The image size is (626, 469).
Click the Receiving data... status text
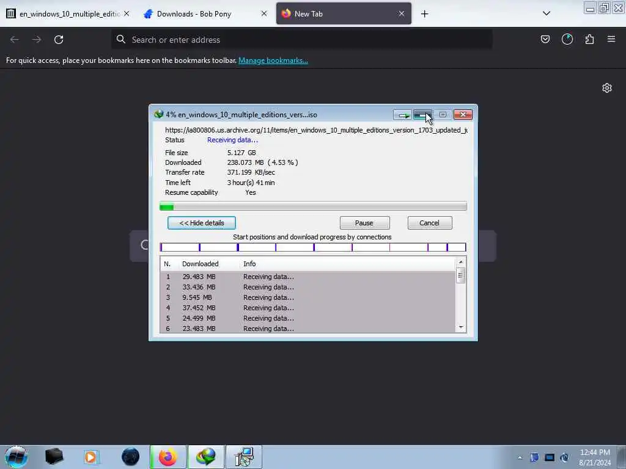pos(232,140)
